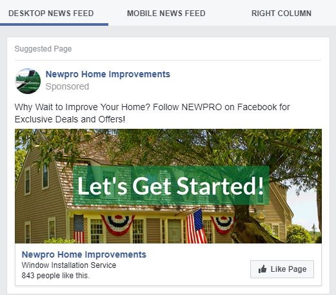
Task: Click the thumbs-up icon in Like Page button
Action: coord(262,269)
